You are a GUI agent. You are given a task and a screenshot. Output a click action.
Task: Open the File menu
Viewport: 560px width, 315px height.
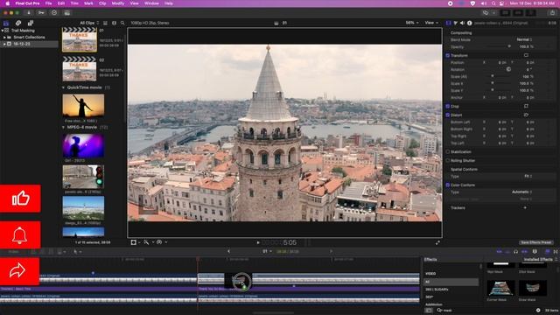[48, 3]
